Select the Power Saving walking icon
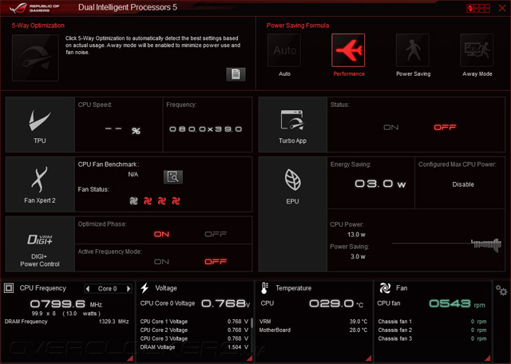Viewport: 511px width, 364px height. pyautogui.click(x=413, y=50)
